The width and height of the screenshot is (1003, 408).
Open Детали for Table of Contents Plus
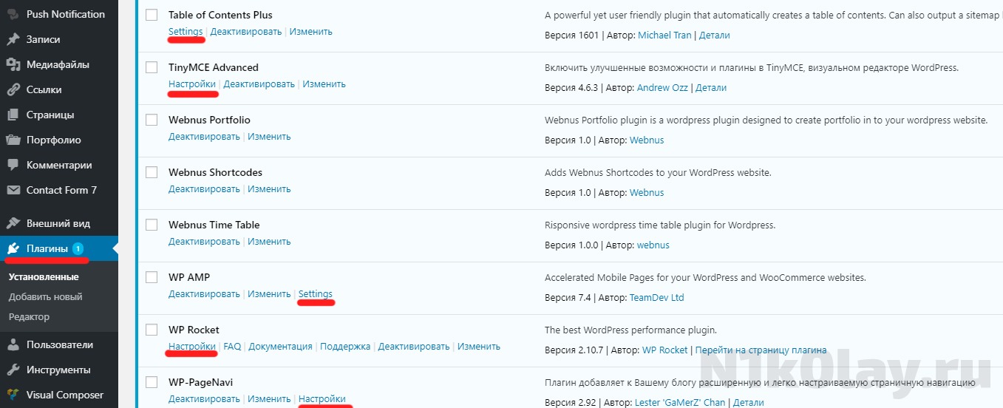715,35
